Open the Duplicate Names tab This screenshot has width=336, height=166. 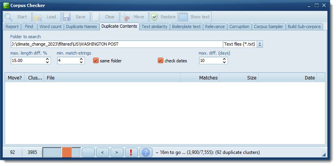81,26
